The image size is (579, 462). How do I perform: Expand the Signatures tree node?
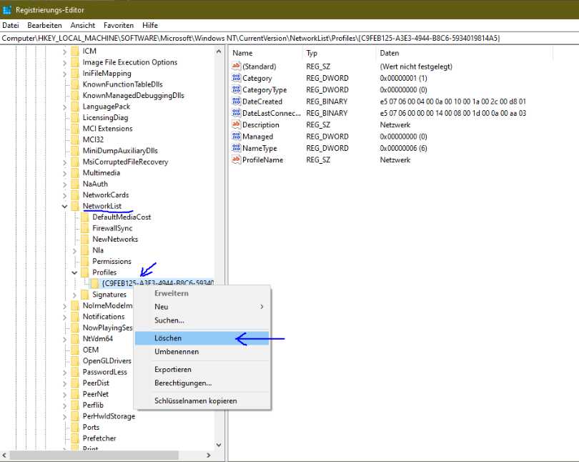(x=74, y=295)
